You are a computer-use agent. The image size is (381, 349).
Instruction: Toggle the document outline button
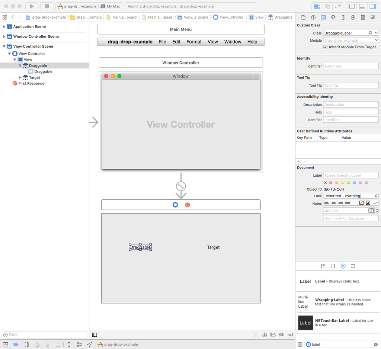point(95,334)
